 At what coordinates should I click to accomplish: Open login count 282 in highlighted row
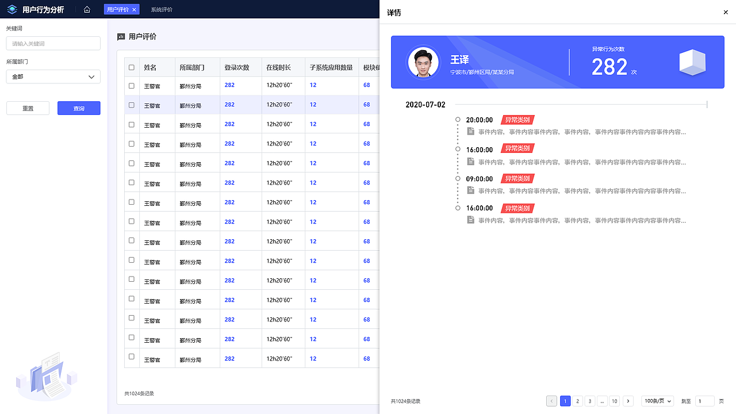(x=229, y=105)
